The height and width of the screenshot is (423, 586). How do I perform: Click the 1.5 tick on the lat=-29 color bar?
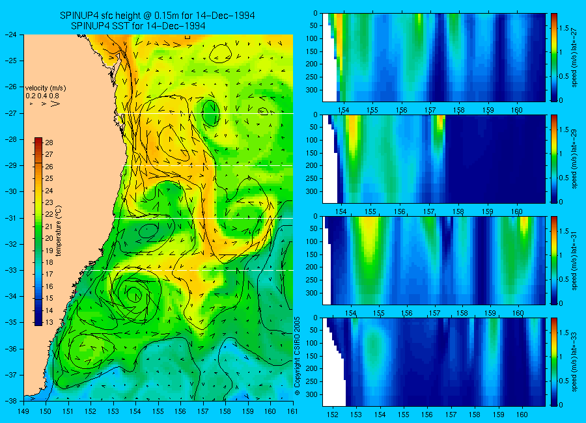click(564, 130)
